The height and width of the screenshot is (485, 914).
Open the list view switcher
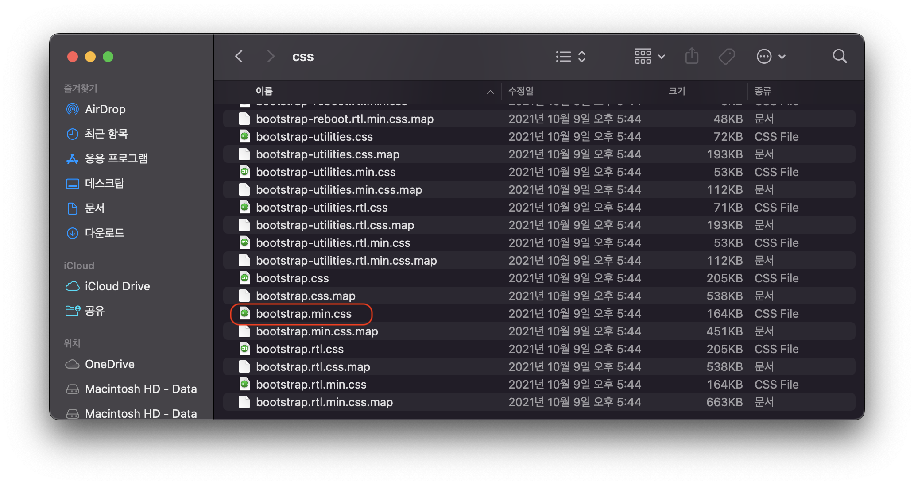click(x=571, y=57)
